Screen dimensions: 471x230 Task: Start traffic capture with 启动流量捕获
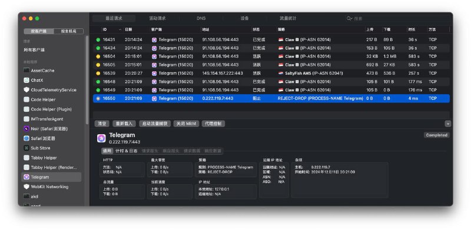click(155, 124)
